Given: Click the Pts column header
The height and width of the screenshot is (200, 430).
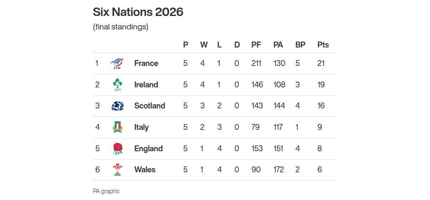Looking at the screenshot, I should 323,45.
